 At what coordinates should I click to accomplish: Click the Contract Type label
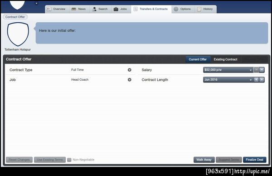click(21, 70)
